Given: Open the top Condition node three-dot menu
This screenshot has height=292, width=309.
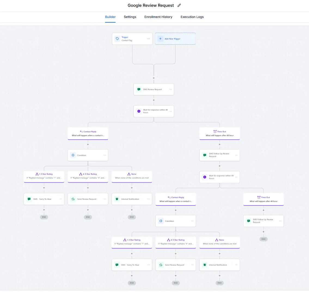Looking at the screenshot, I should coord(105,155).
